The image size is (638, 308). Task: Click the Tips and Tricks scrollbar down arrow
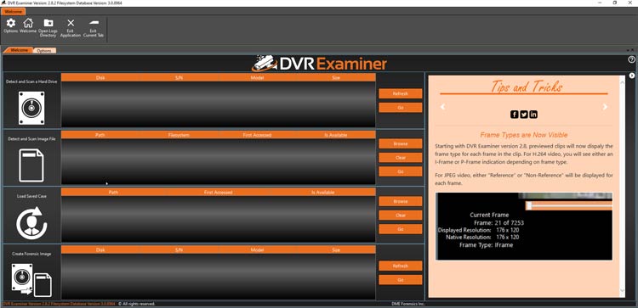click(x=622, y=290)
